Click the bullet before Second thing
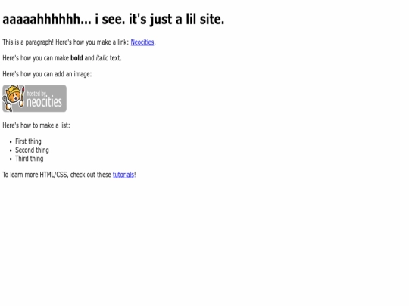The image size is (409, 306). pyautogui.click(x=11, y=150)
